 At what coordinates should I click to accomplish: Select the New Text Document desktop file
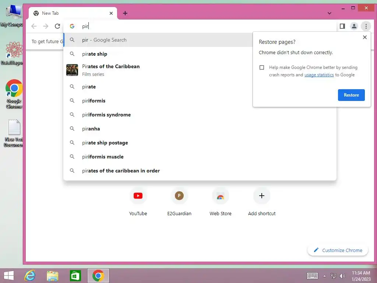coord(14,133)
